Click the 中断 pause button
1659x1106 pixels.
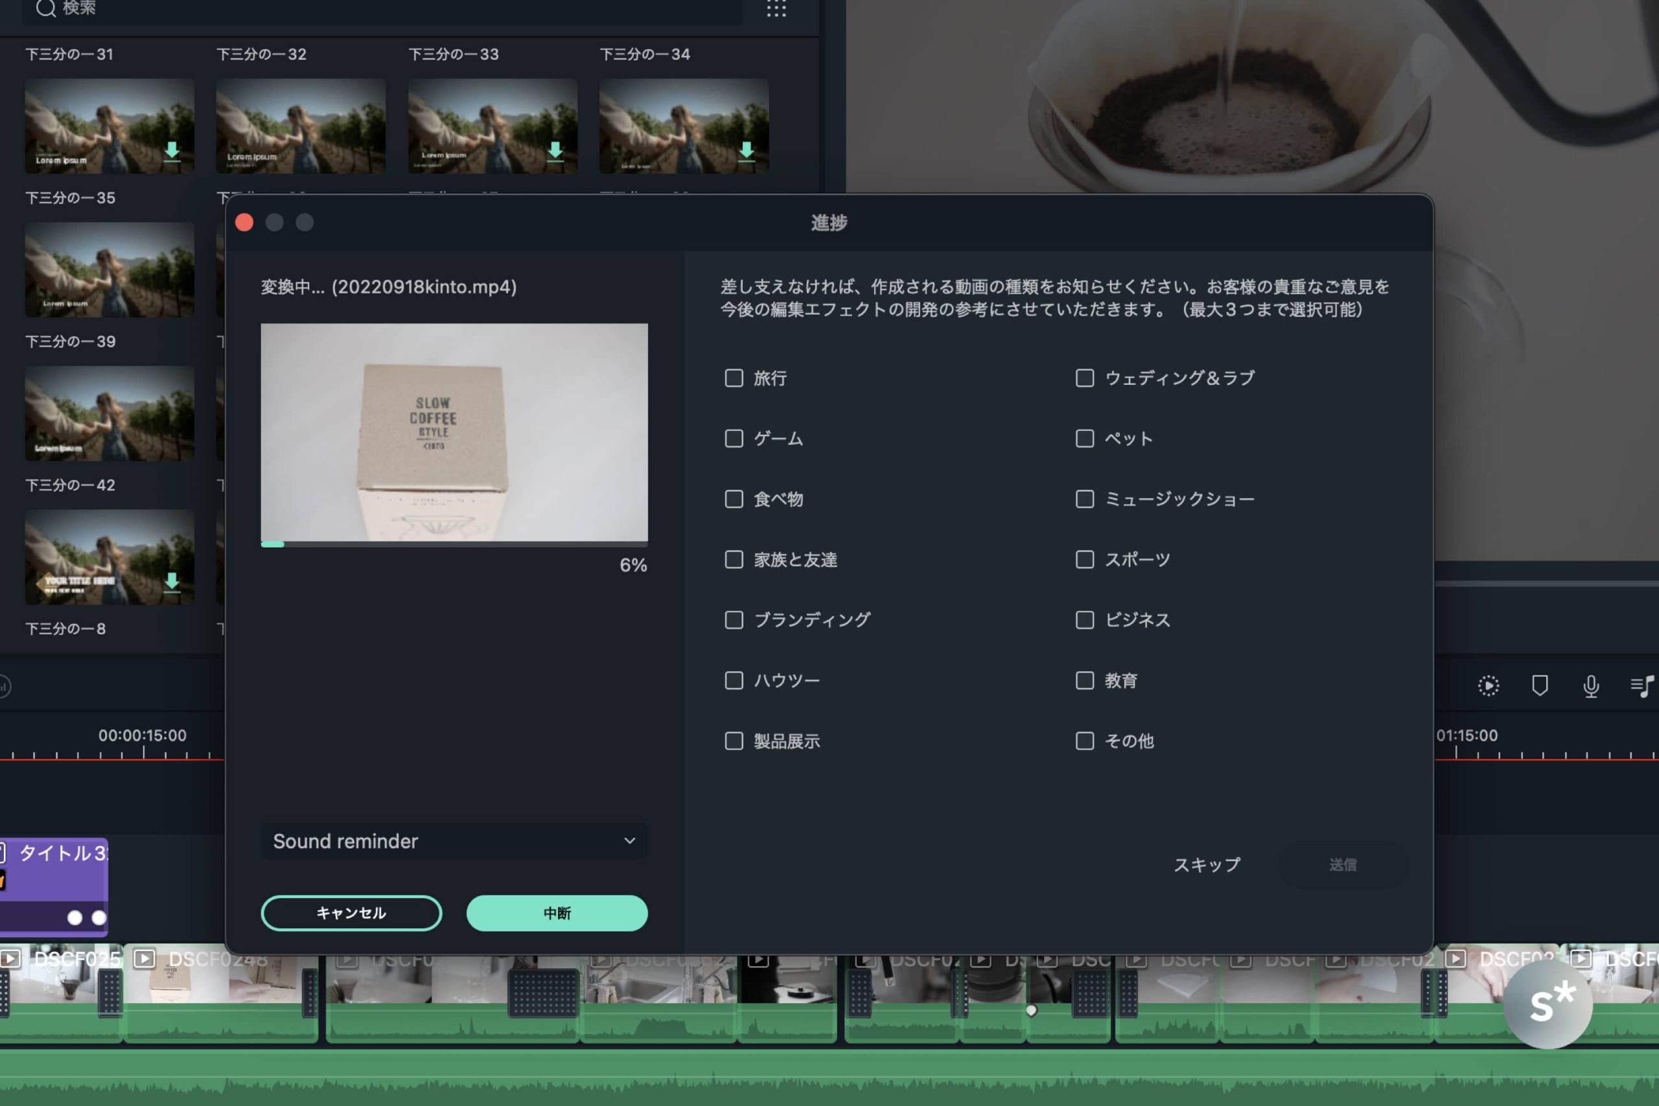click(557, 913)
